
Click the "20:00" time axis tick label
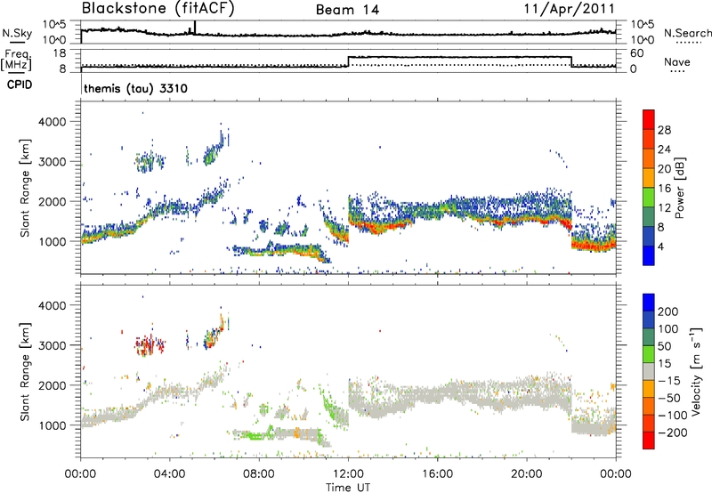(x=527, y=474)
